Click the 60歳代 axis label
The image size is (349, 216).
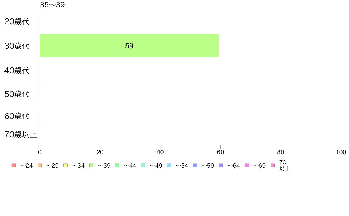coord(17,116)
